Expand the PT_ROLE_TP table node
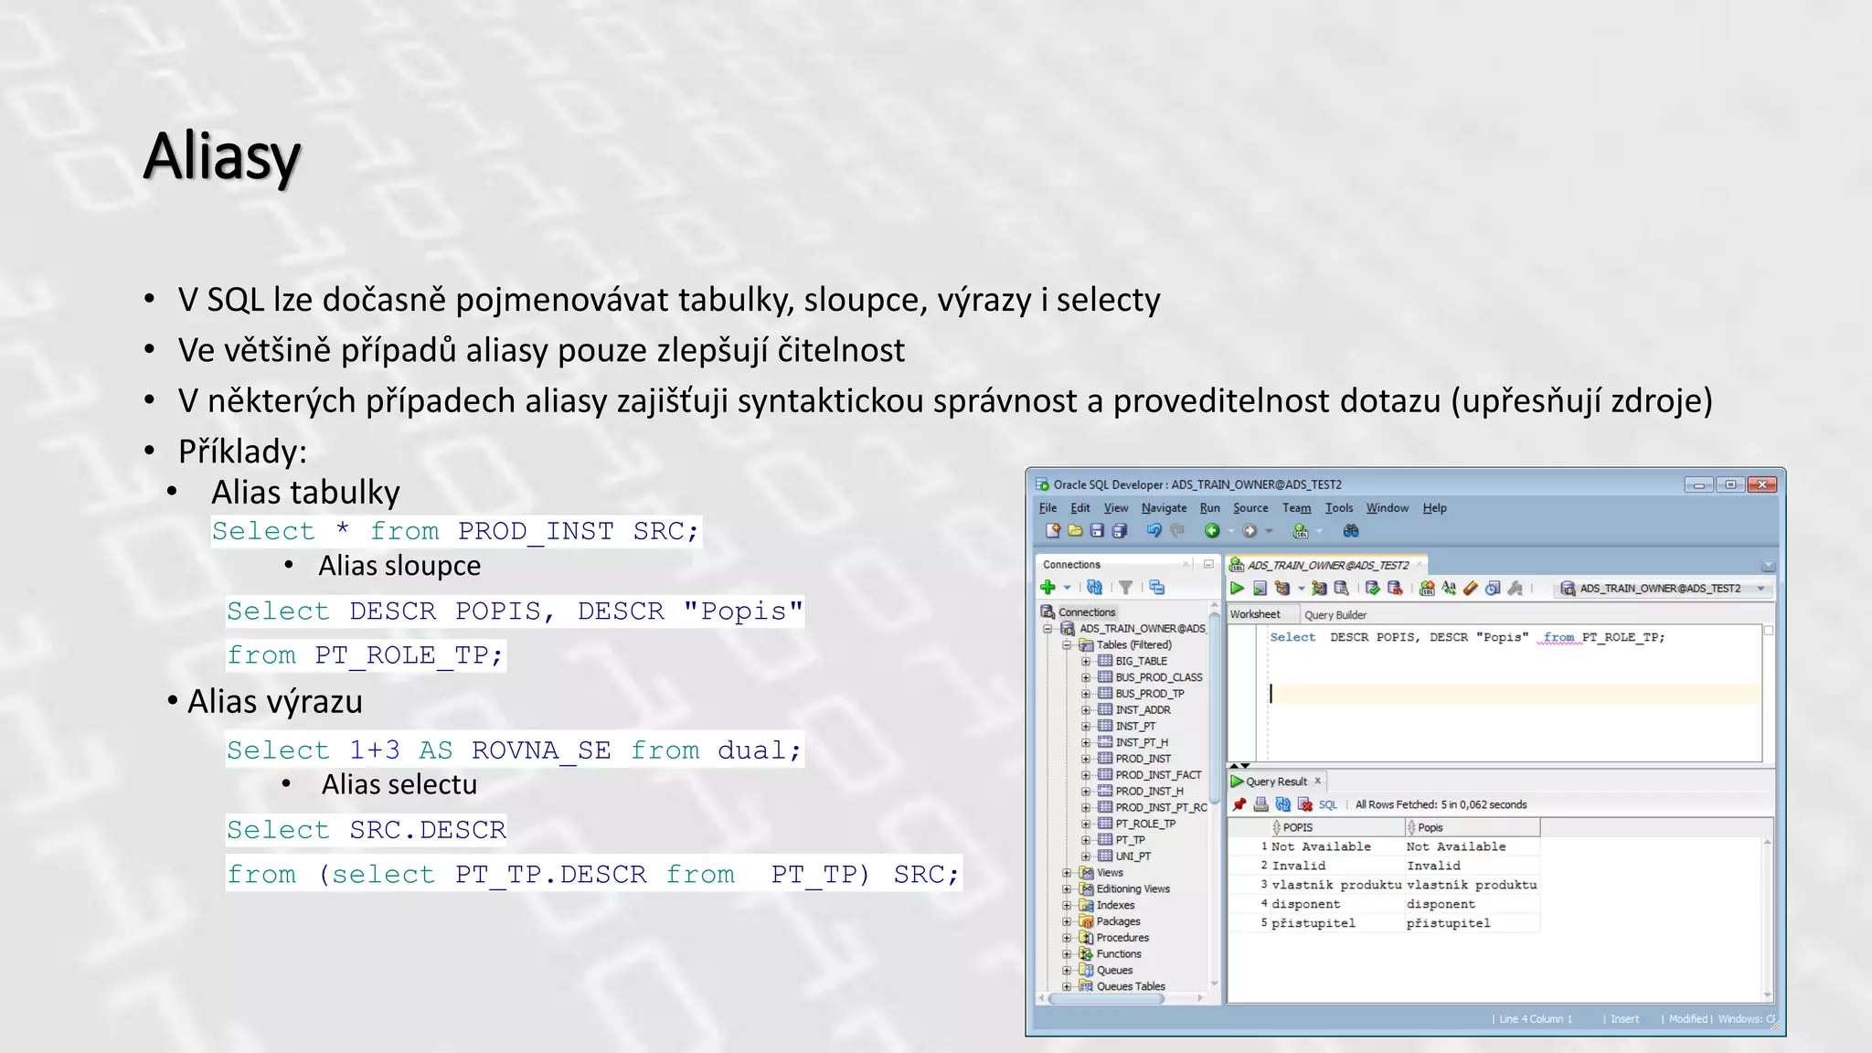The width and height of the screenshot is (1872, 1053). (x=1085, y=824)
